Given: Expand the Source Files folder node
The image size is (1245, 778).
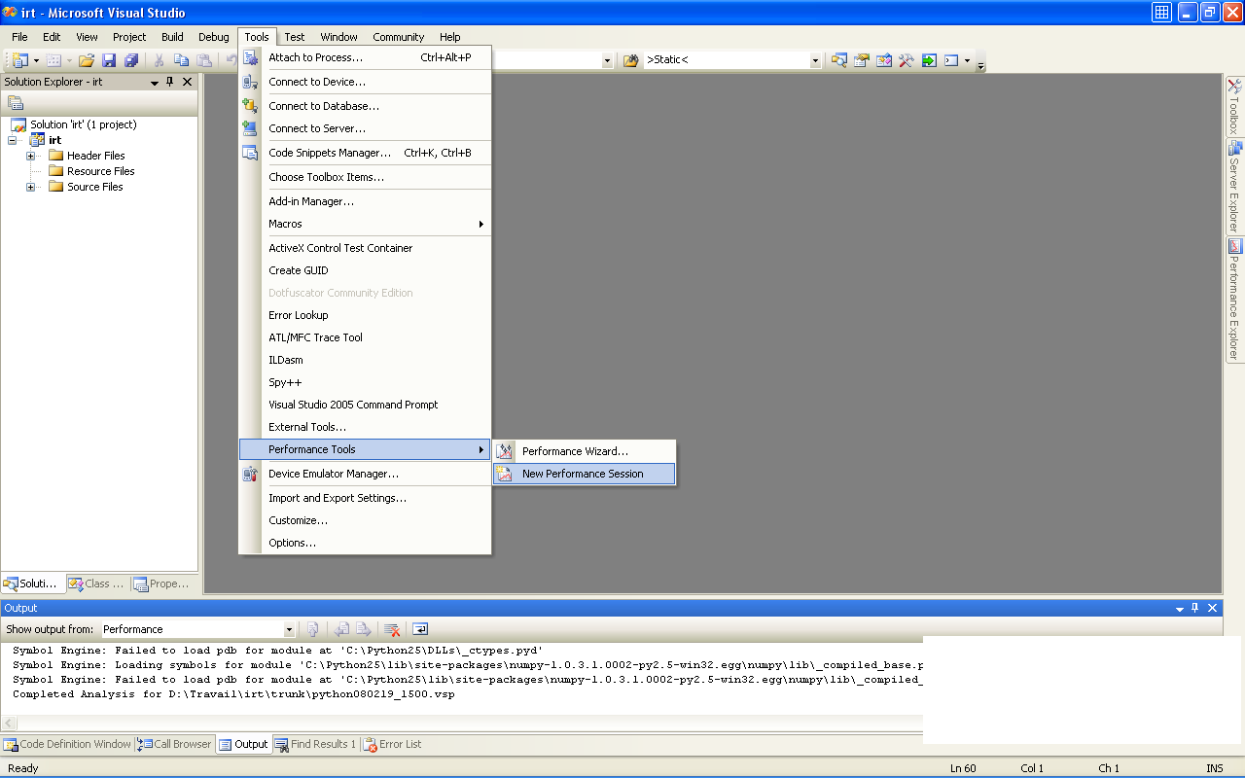Looking at the screenshot, I should (31, 187).
